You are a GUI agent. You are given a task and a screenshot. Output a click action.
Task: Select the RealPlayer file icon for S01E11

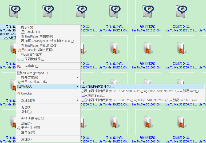coord(181,11)
